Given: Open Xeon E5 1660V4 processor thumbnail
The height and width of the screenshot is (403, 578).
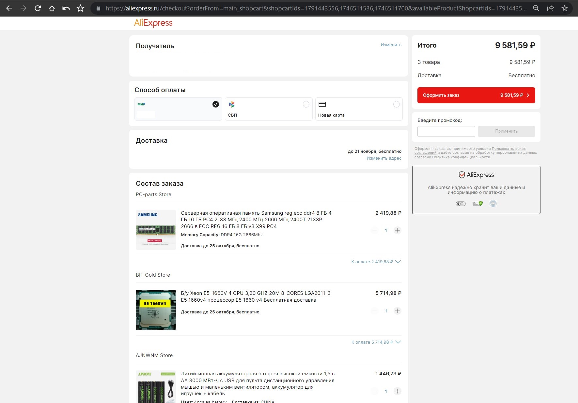Looking at the screenshot, I should point(156,310).
